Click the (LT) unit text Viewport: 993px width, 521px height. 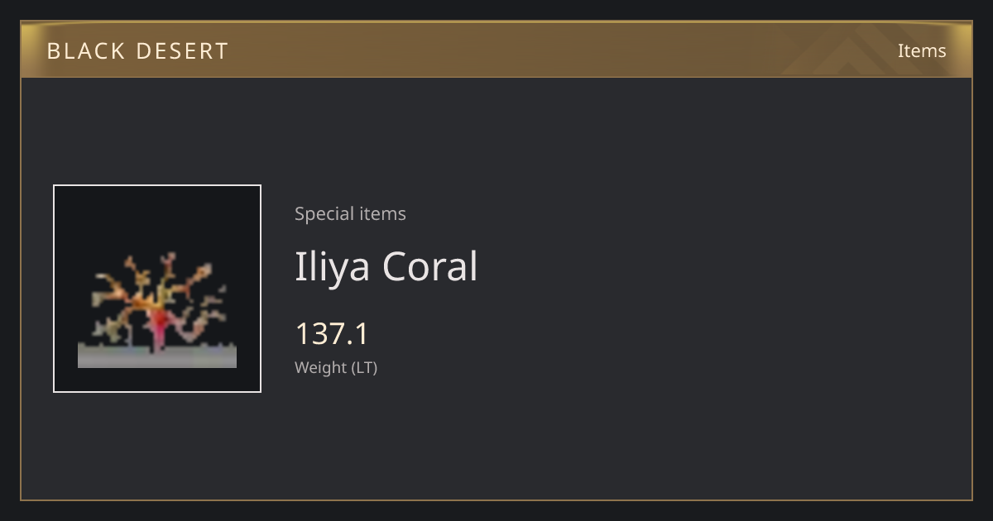[365, 368]
